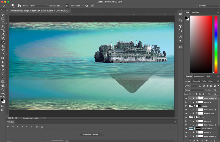Select the Zoom tool
This screenshot has width=220, height=142.
pos(3,90)
